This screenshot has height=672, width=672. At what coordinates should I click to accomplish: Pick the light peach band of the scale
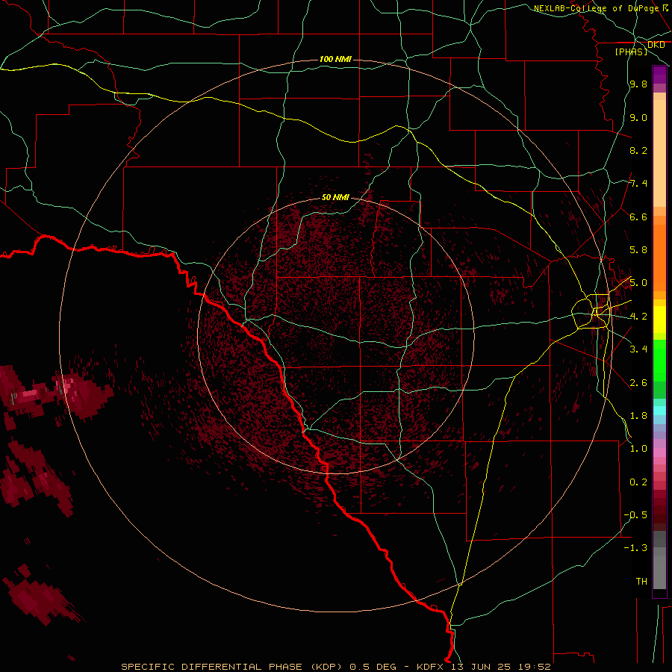coord(659,153)
